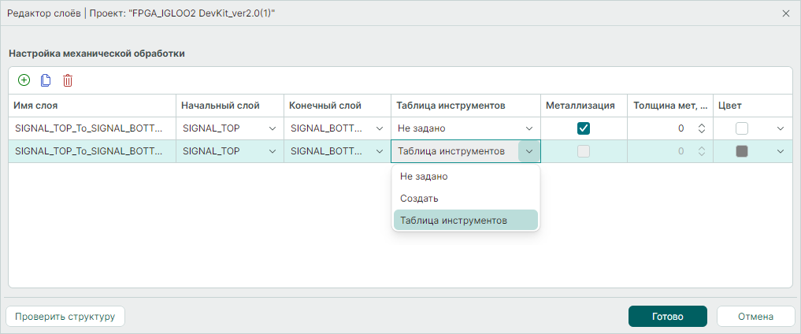Click 'Проверить структуру' button

[x=65, y=317]
